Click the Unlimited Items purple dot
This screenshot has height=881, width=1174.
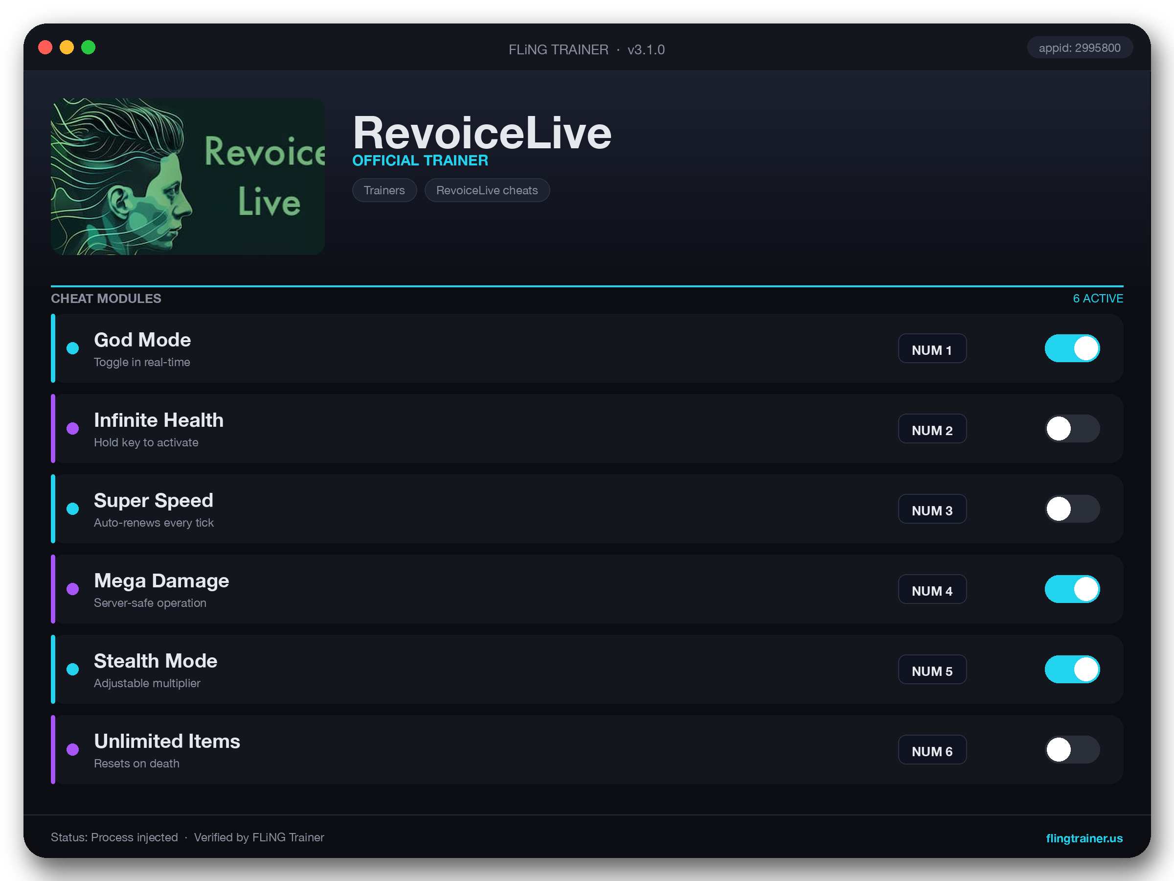point(73,749)
